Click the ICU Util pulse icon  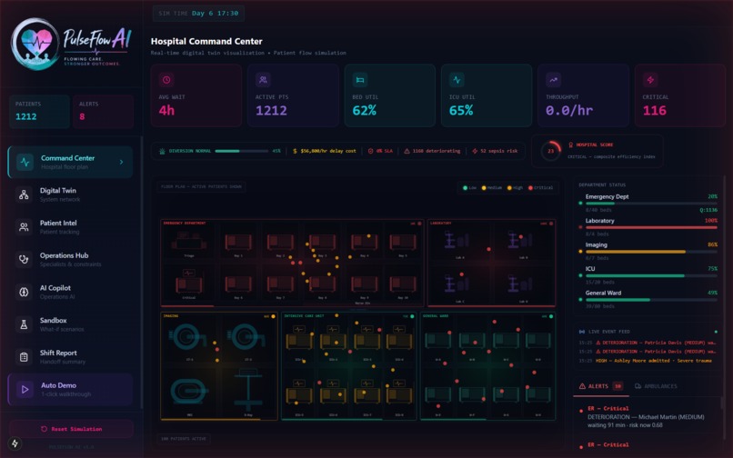457,80
